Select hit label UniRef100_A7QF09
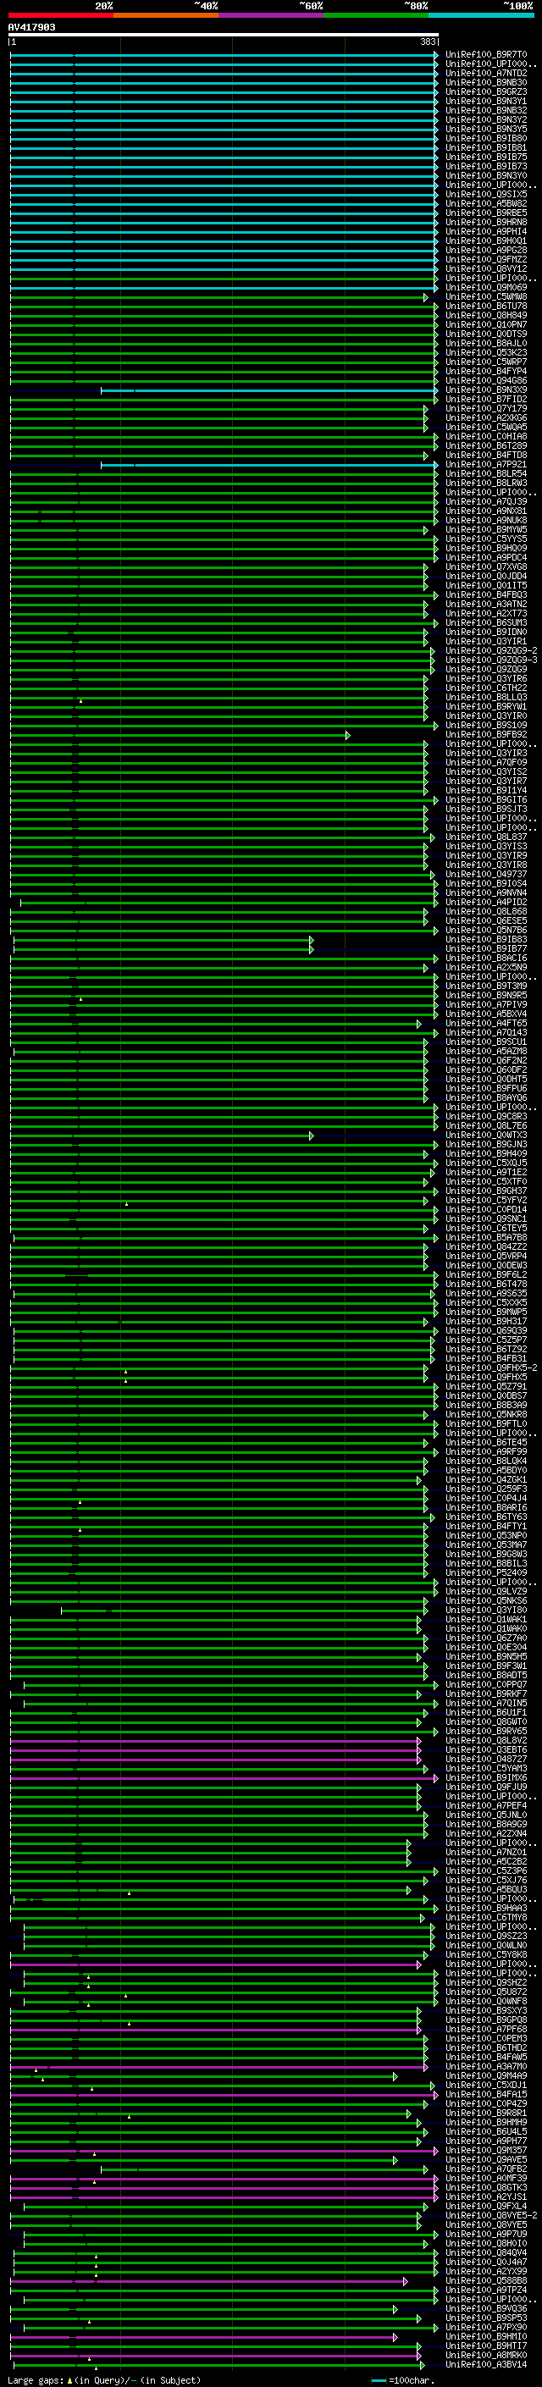 point(486,763)
